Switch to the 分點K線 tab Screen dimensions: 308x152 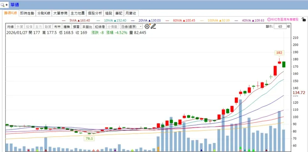point(44,13)
